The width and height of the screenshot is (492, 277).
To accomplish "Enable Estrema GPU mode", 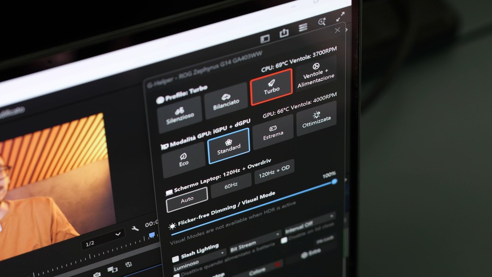I will tap(273, 132).
